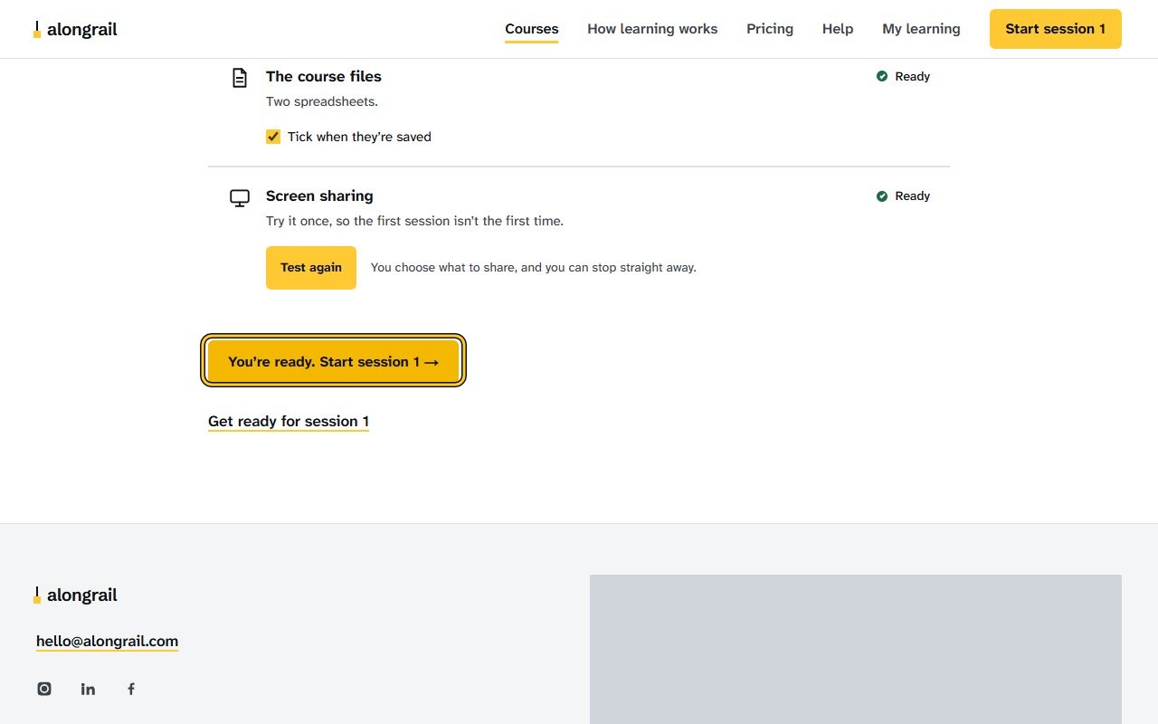The height and width of the screenshot is (724, 1158).
Task: Open the Pricing menu item
Action: 770,29
